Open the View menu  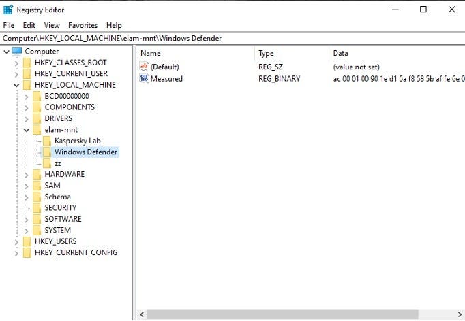pyautogui.click(x=52, y=25)
